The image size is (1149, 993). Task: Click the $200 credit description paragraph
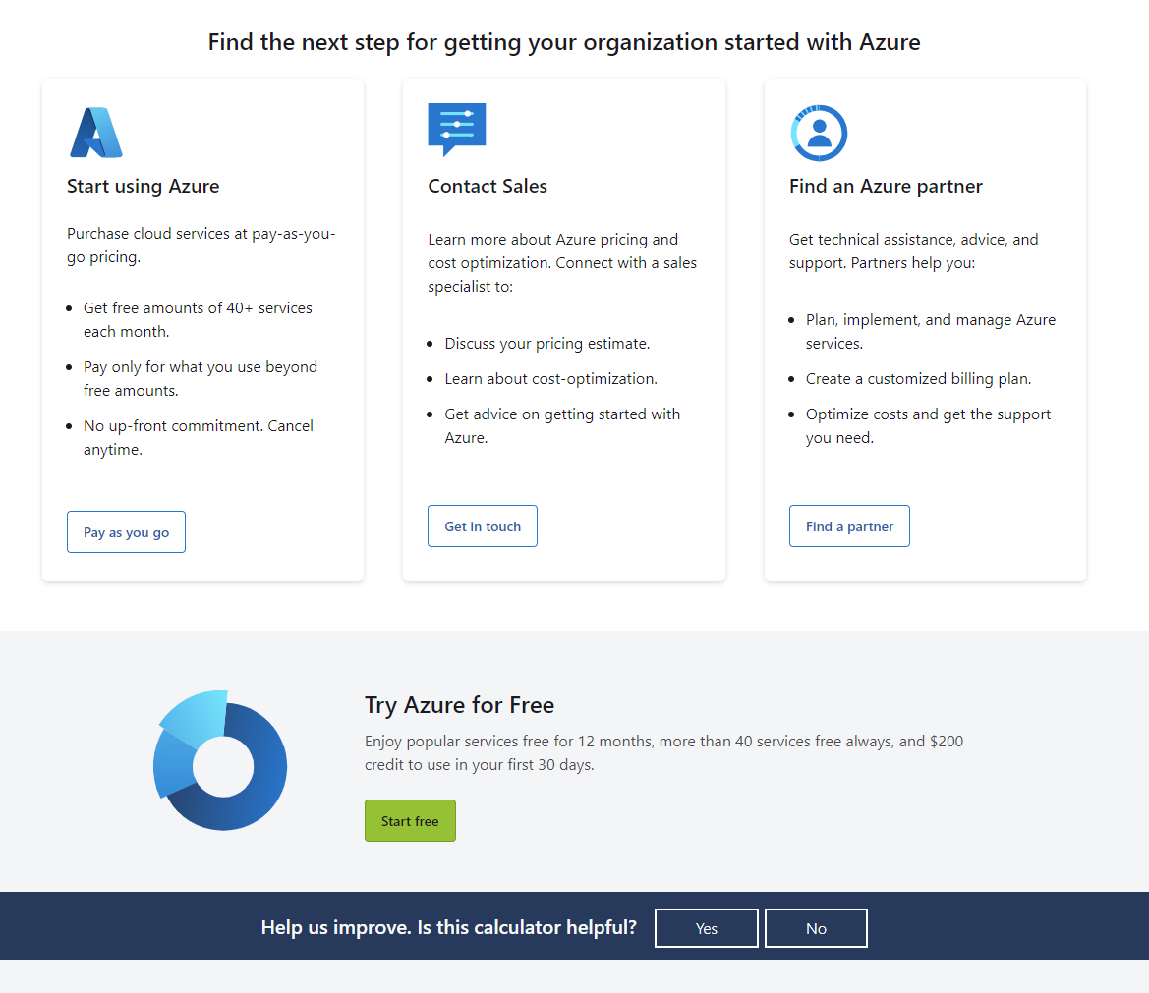coord(663,753)
